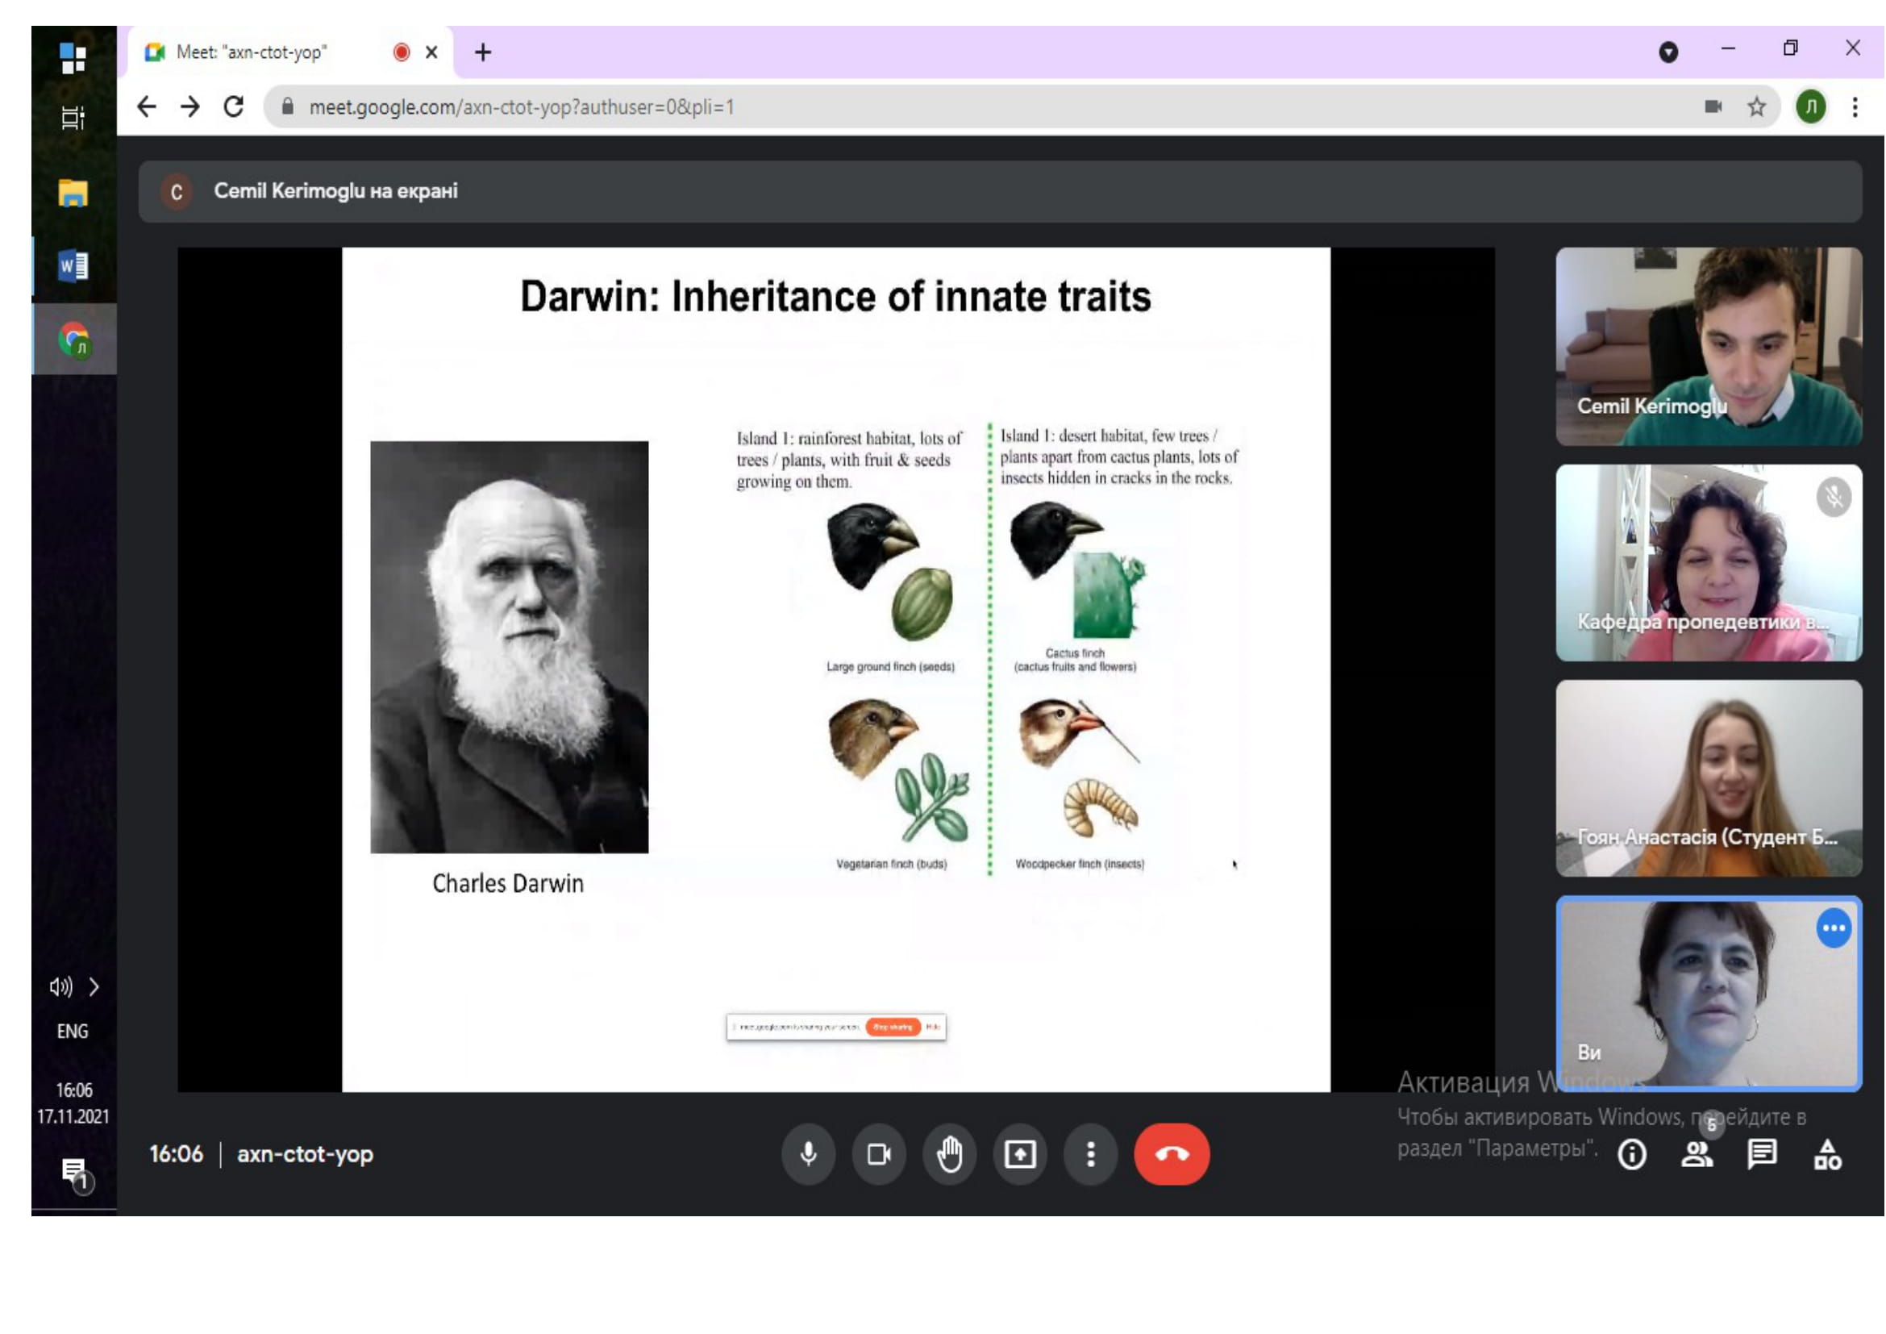This screenshot has height=1334, width=1886.
Task: Bookmark this page with the star icon
Action: 1756,106
